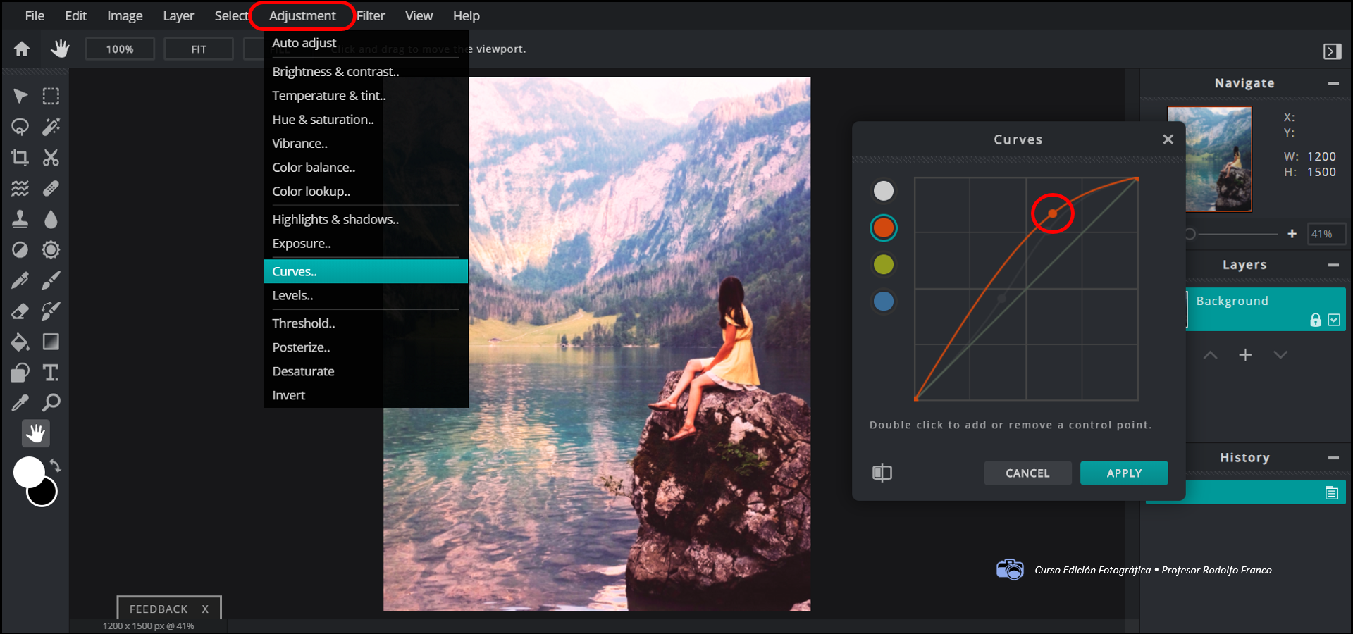Select the red channel in Curves
Screen dimensions: 1353x634
(883, 228)
